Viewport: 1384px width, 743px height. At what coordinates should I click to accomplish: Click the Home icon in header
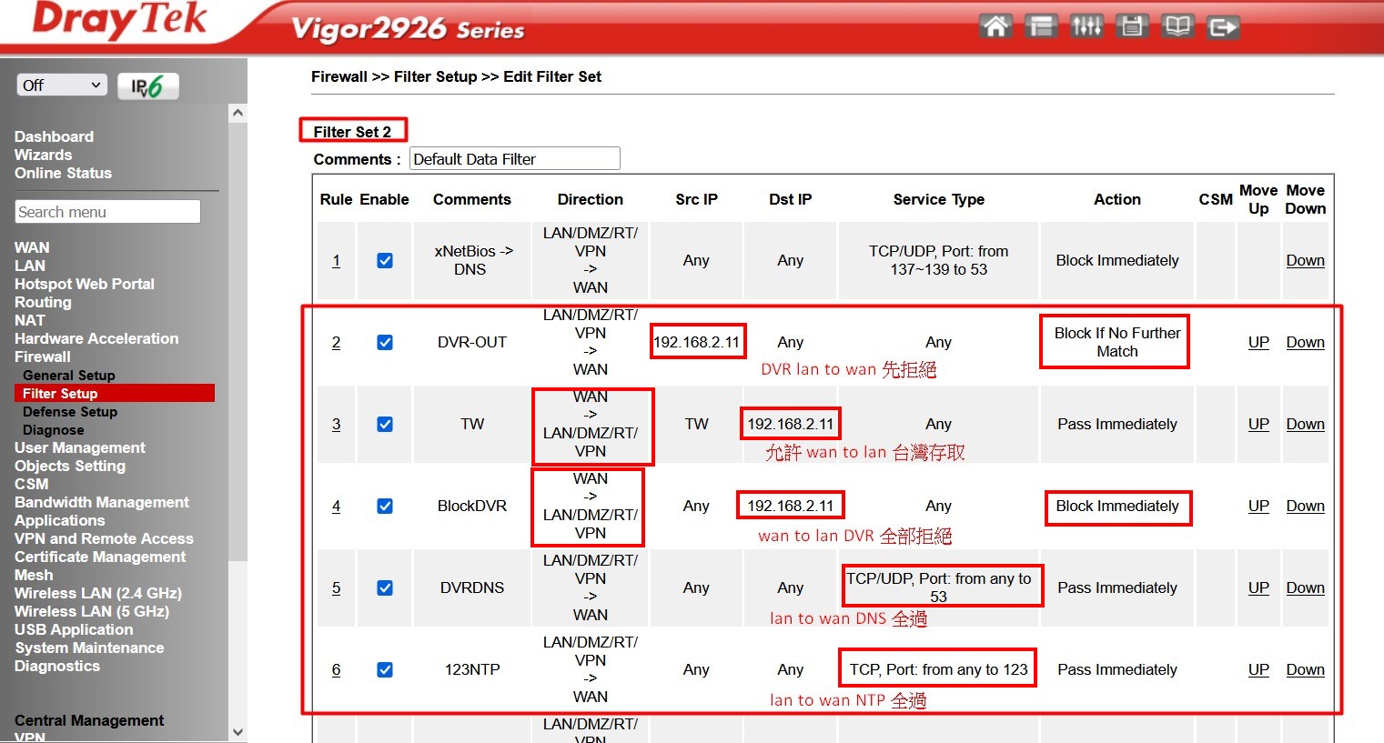[995, 26]
